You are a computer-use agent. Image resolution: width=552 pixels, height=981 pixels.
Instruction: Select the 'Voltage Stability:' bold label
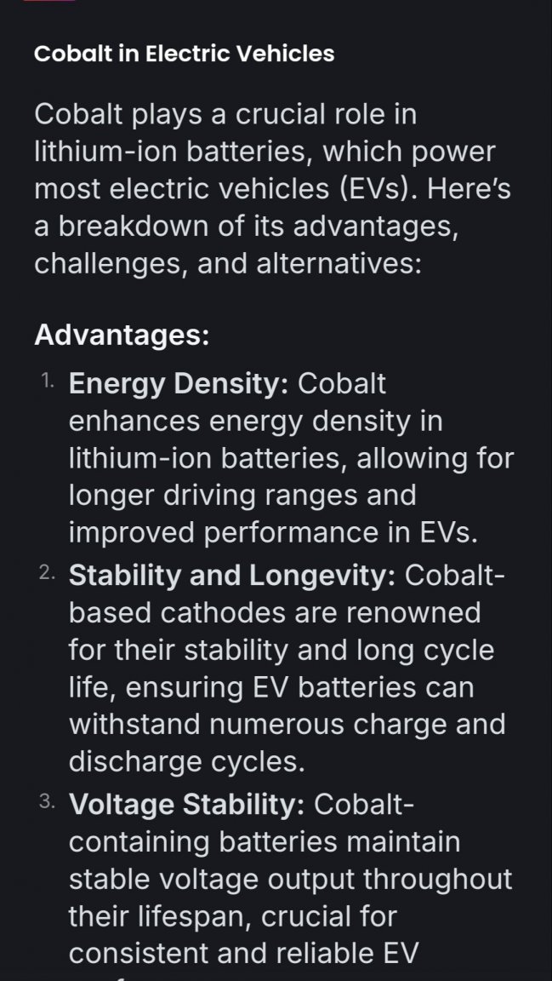186,805
